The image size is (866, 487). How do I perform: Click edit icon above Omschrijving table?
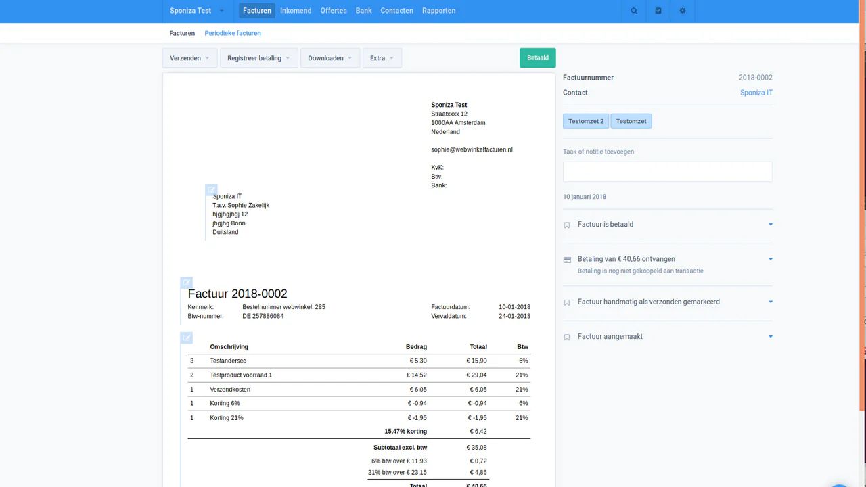pyautogui.click(x=187, y=338)
